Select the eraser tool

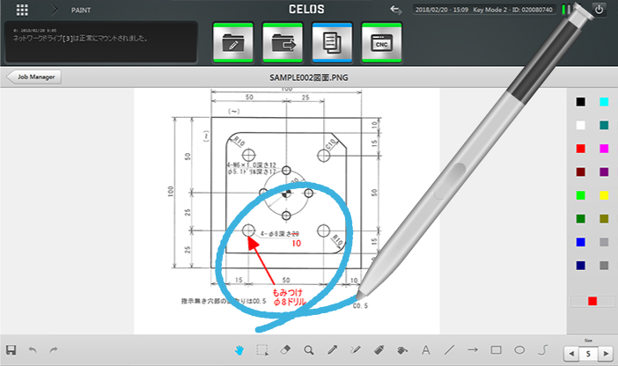(285, 350)
